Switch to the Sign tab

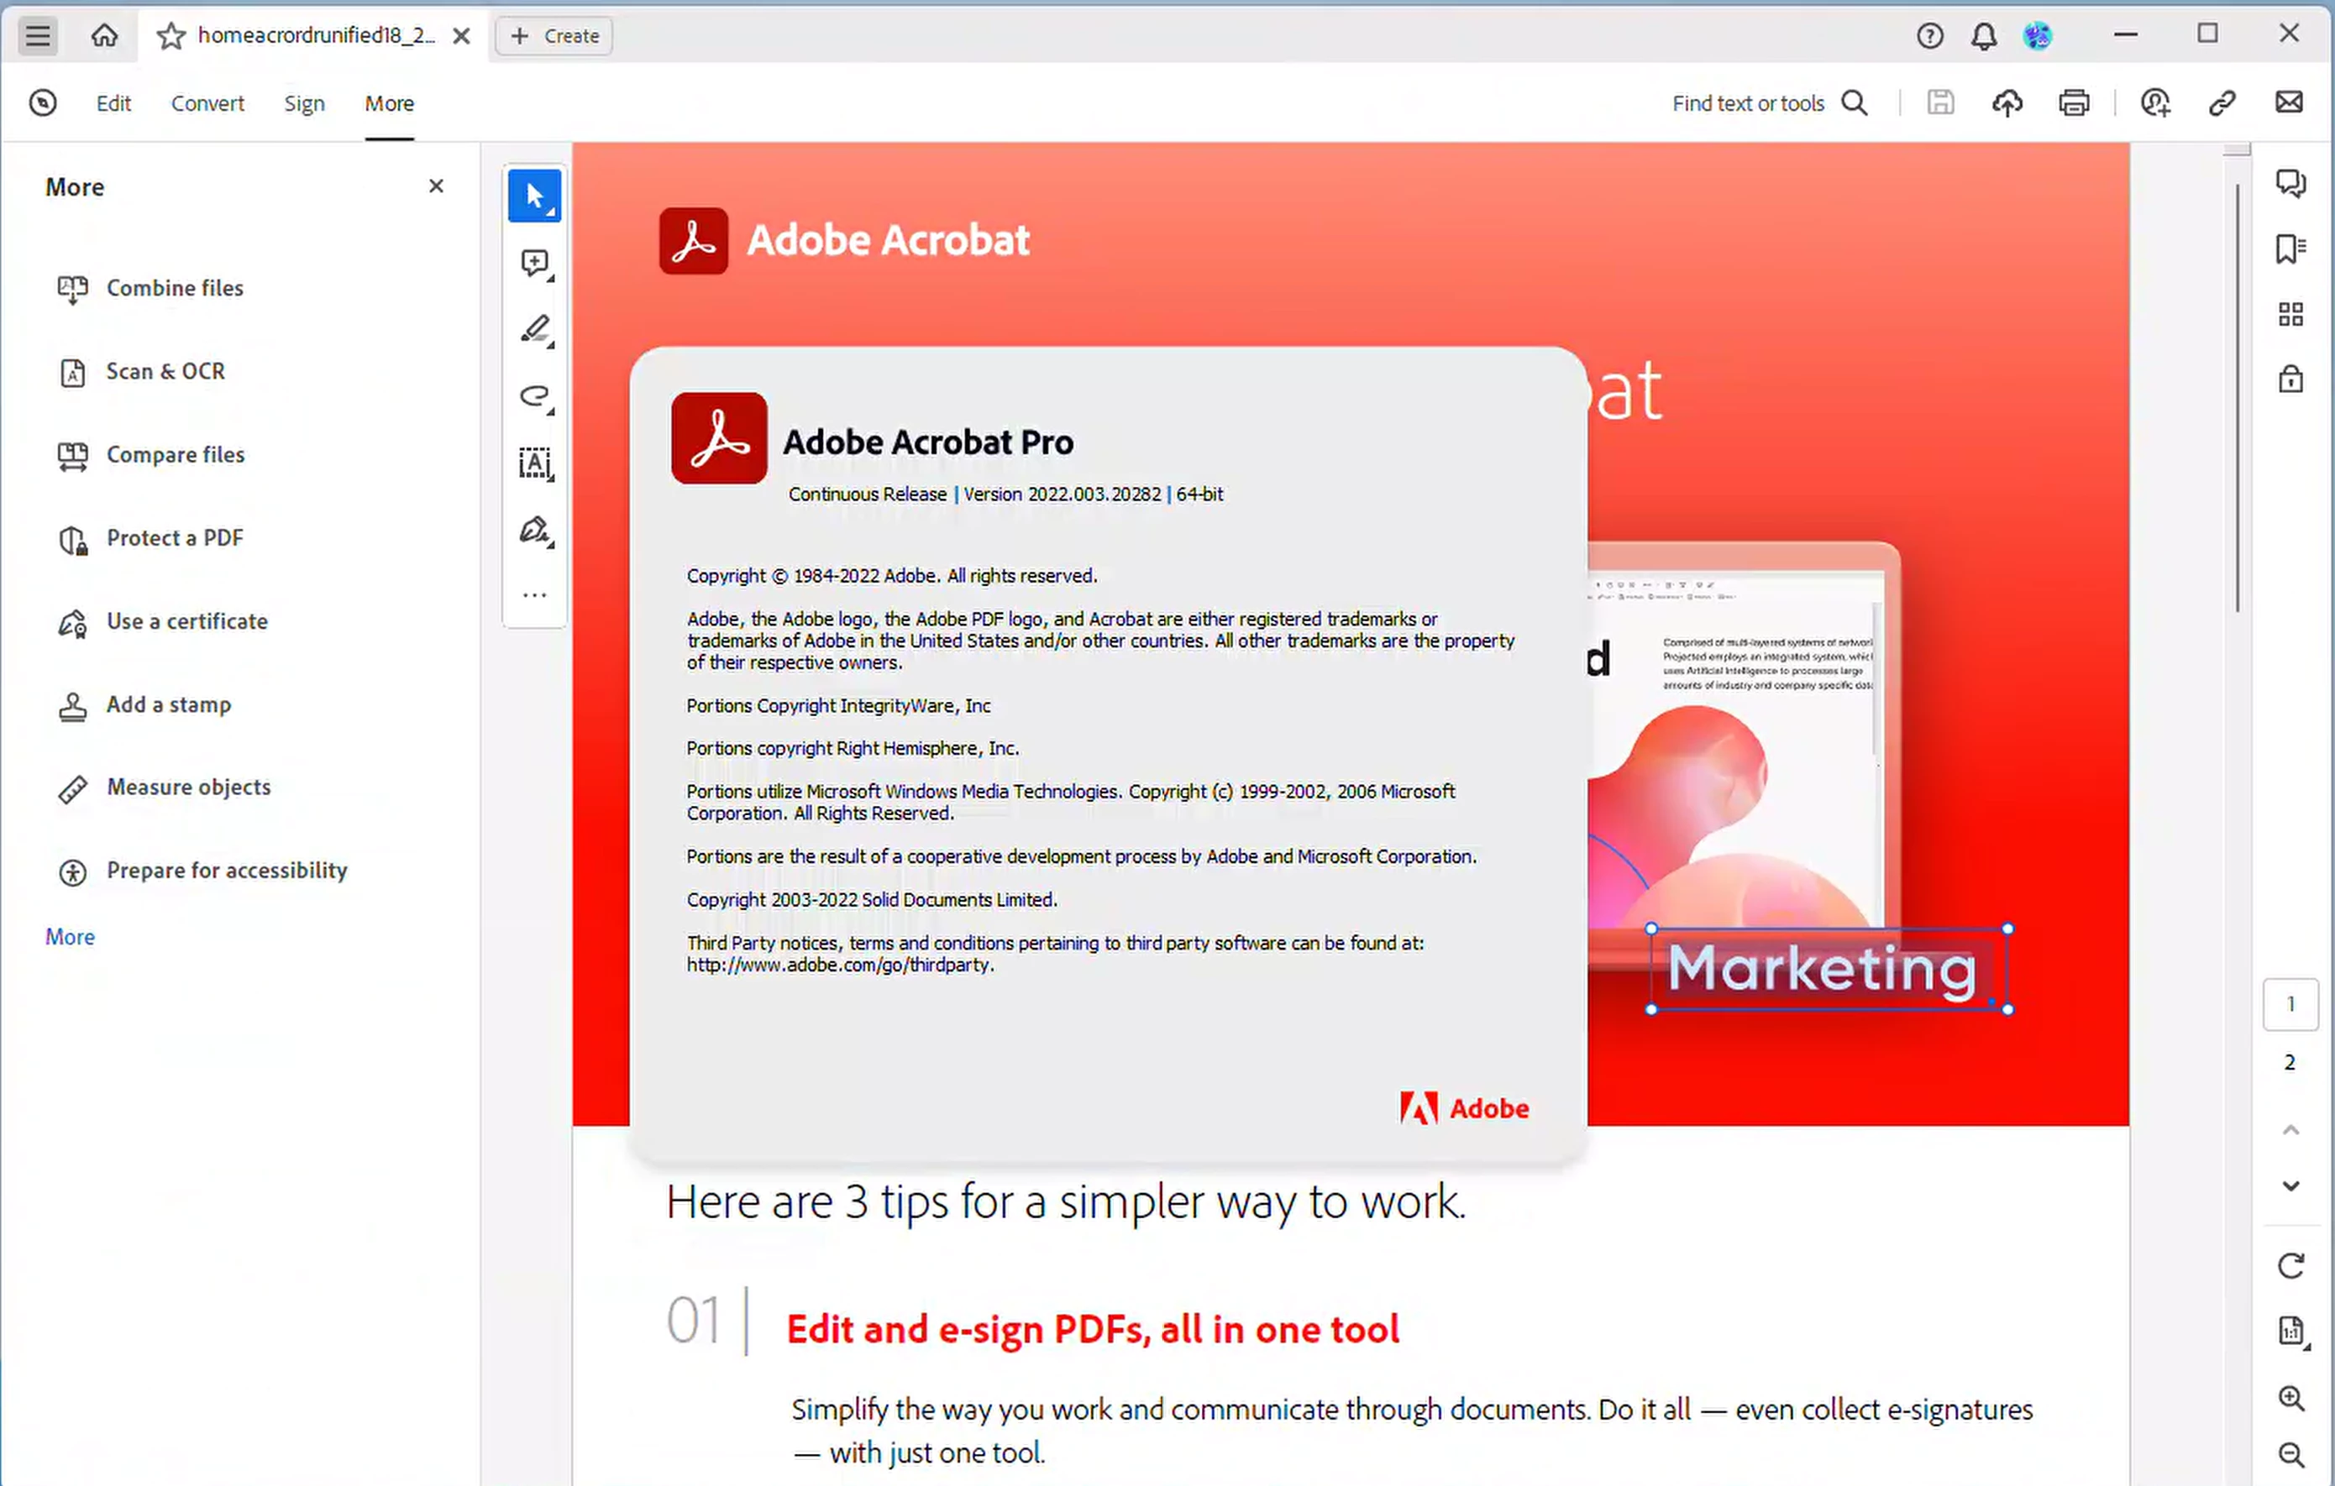tap(303, 104)
